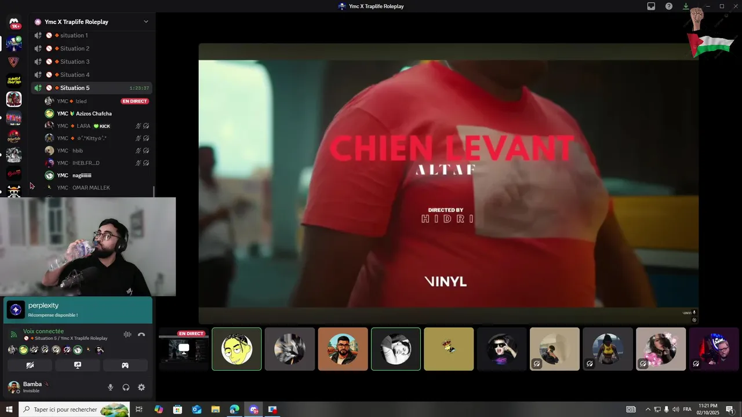Viewport: 742px width, 417px height.
Task: Disconnect from voice with the hang-up icon
Action: (141, 335)
